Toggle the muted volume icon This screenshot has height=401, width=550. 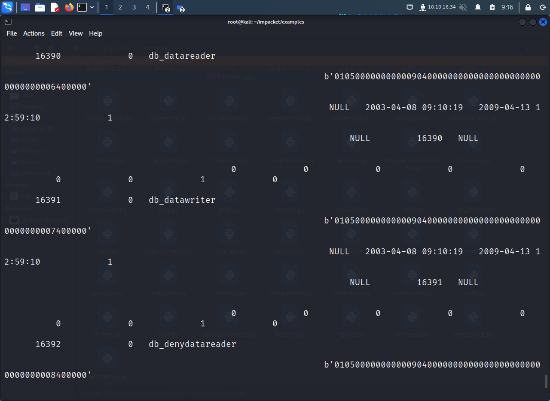(463, 7)
